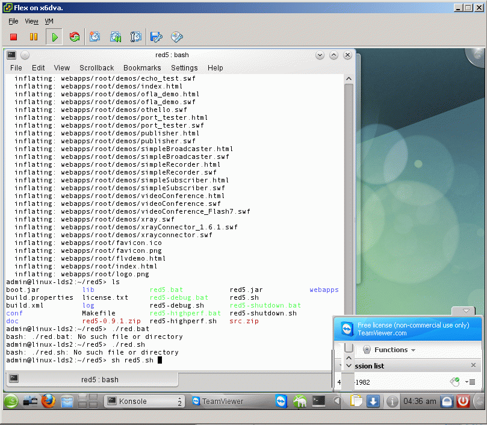This screenshot has height=425, width=487.
Task: Open the Scrollback menu
Action: [x=96, y=68]
